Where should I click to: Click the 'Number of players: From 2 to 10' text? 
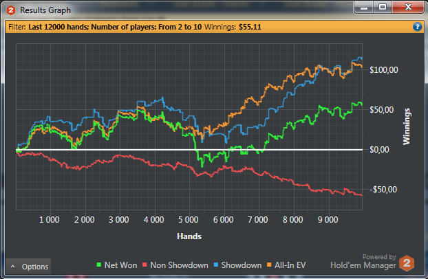click(x=147, y=27)
